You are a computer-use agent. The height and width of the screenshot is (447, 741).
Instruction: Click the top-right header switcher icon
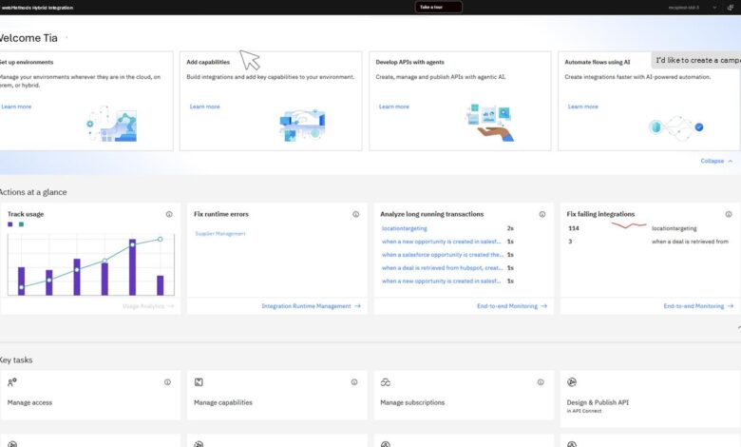coord(731,8)
